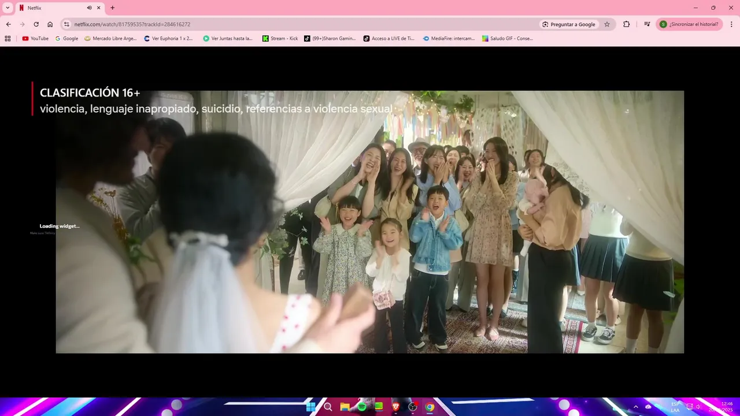The image size is (740, 416).
Task: Open the Windows Start menu
Action: coord(310,407)
